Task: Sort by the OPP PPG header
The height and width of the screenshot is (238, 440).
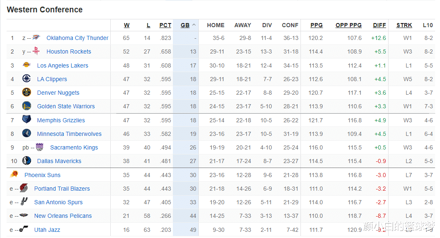Action: pyautogui.click(x=349, y=25)
